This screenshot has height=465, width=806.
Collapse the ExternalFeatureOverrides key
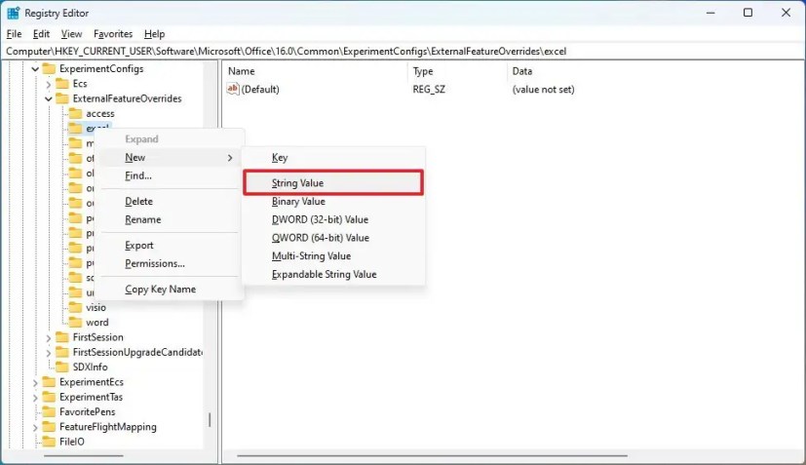(x=49, y=98)
